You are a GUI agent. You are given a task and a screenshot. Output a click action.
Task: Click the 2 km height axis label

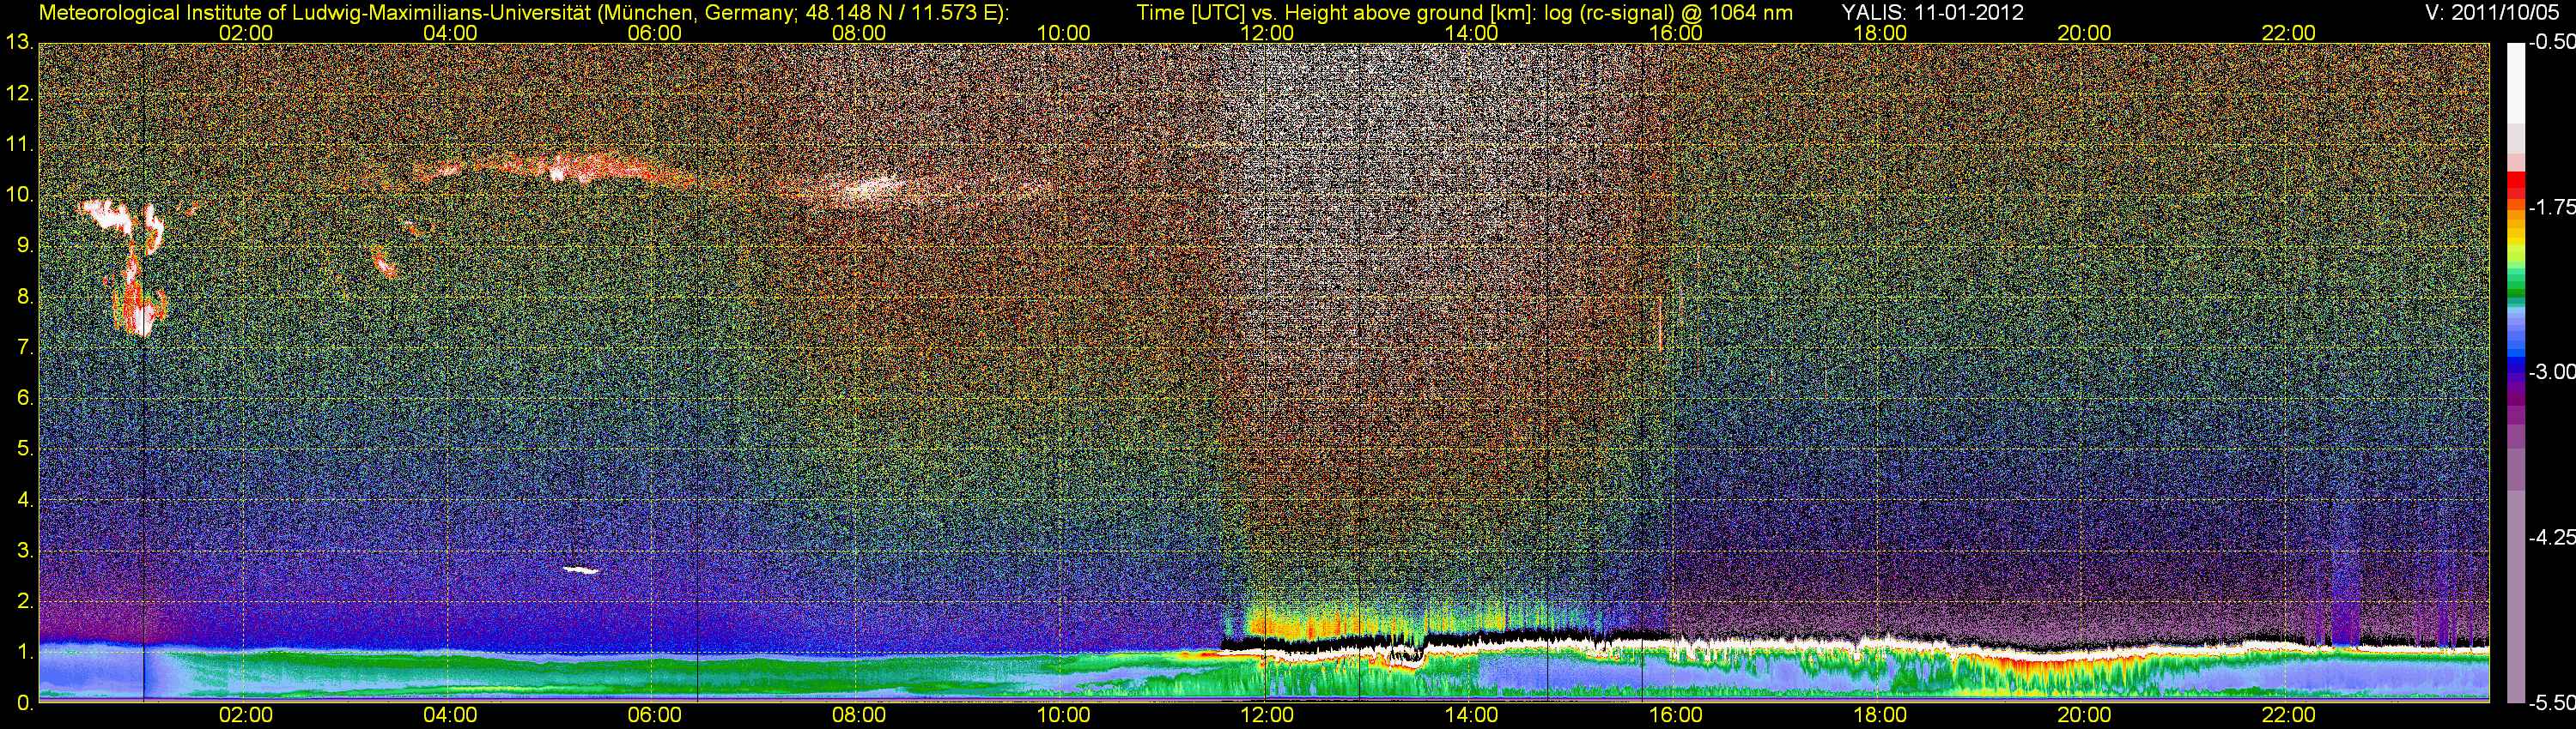tap(24, 602)
